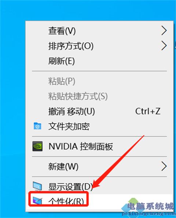The image size is (176, 218).
Task: Expand the 新建(W) submenu chevron
Action: pyautogui.click(x=164, y=166)
